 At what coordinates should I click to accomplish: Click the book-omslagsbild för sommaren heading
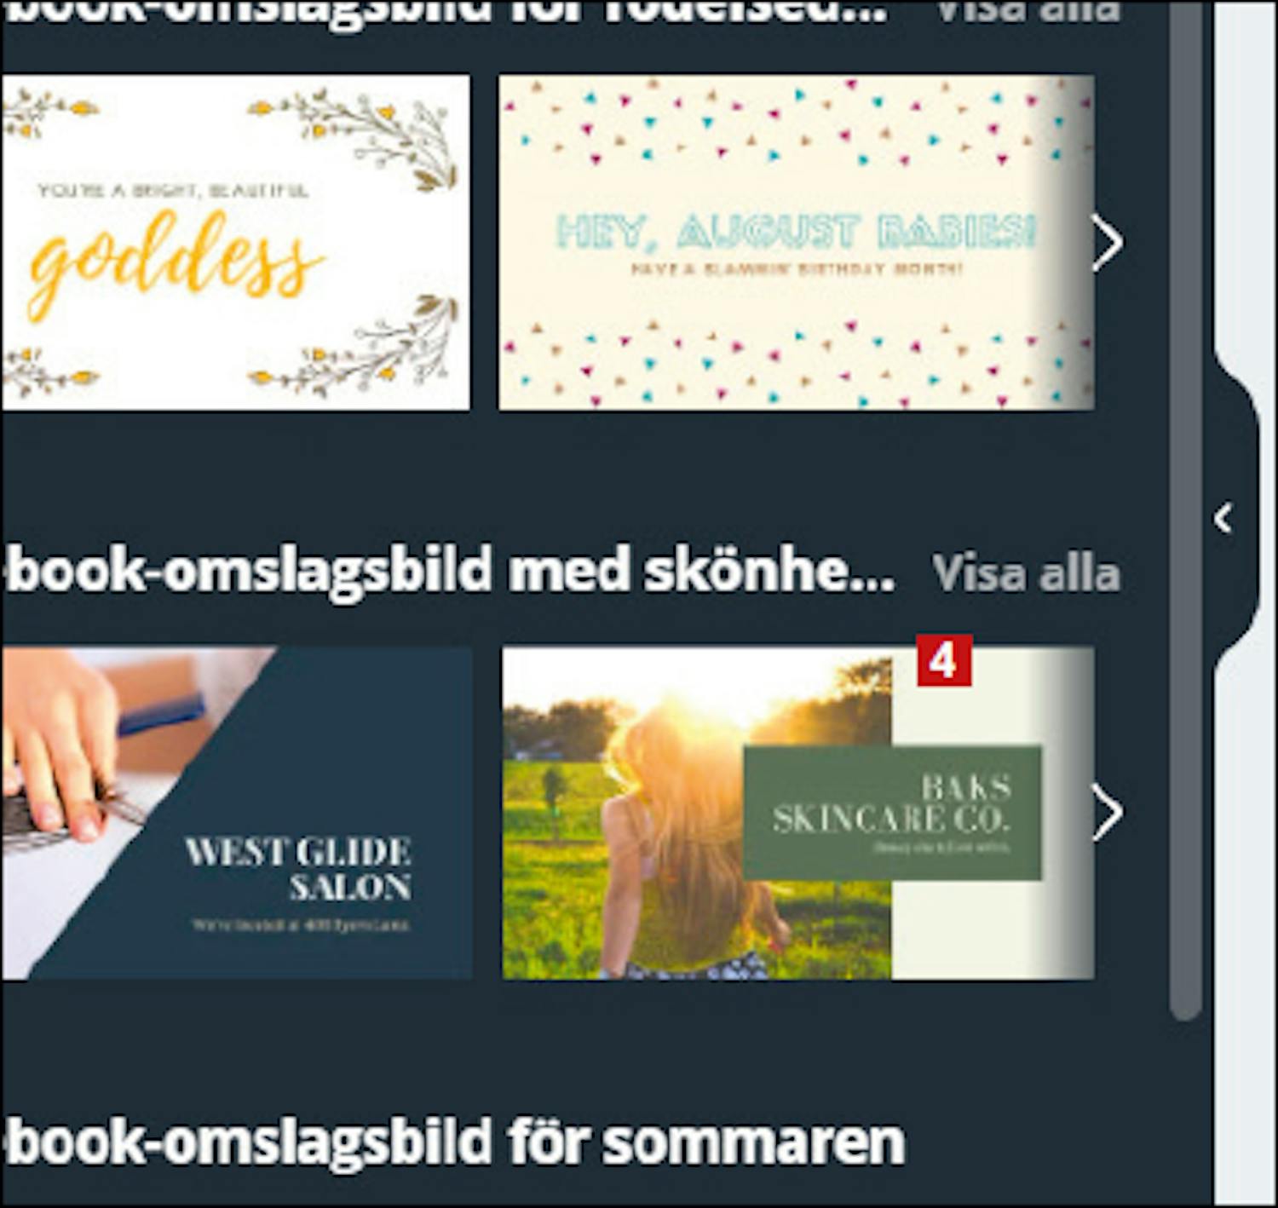click(x=453, y=1142)
